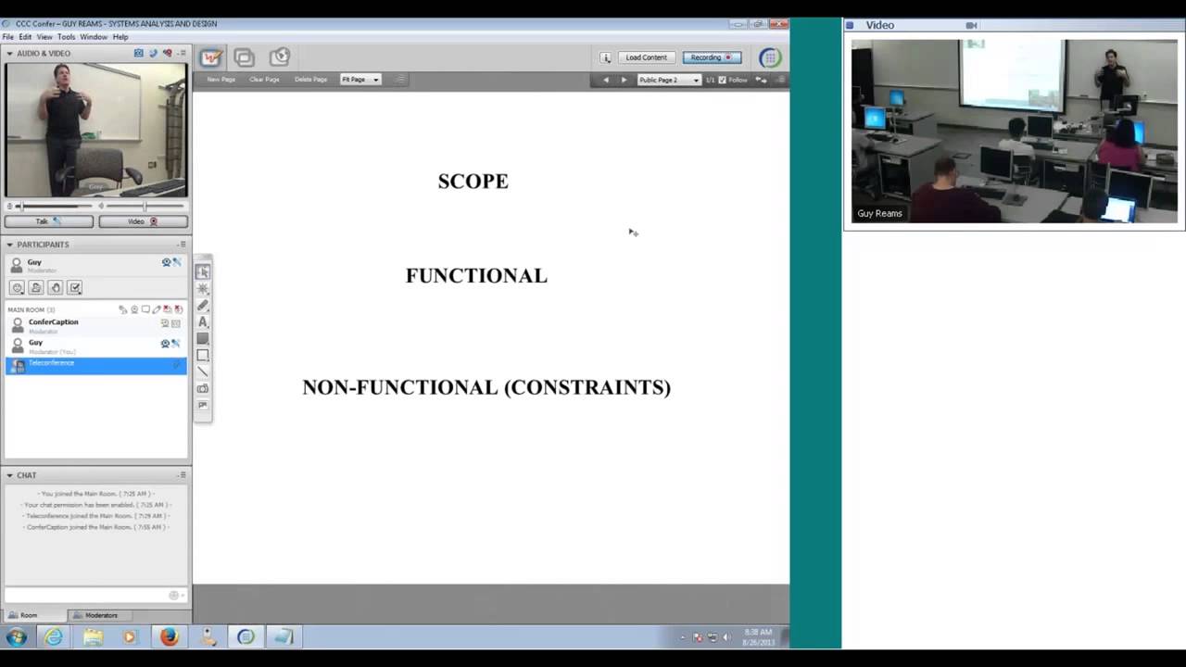Select the Teleconference participant row
Image resolution: width=1186 pixels, height=667 pixels.
click(96, 366)
